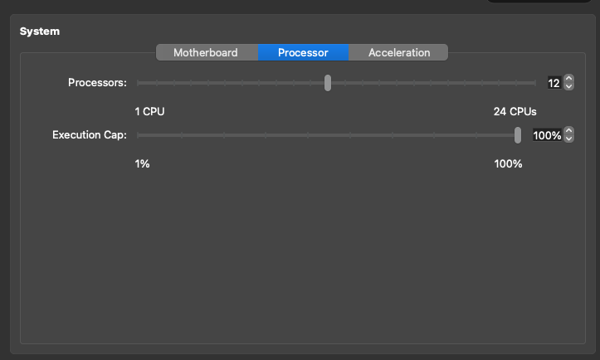Raise Execution Cap using up stepper arrow
This screenshot has width=600, height=360.
coord(568,131)
